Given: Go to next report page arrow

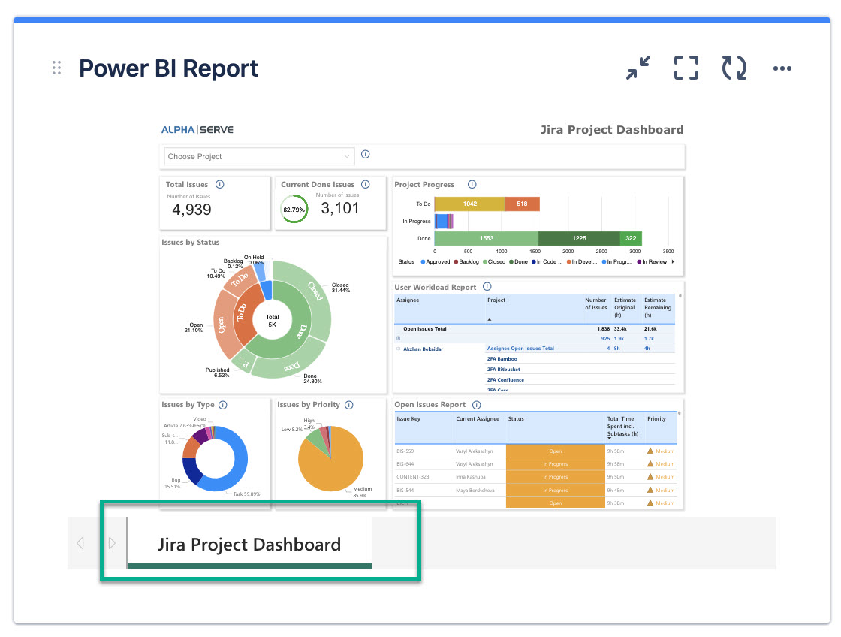Looking at the screenshot, I should pos(112,543).
